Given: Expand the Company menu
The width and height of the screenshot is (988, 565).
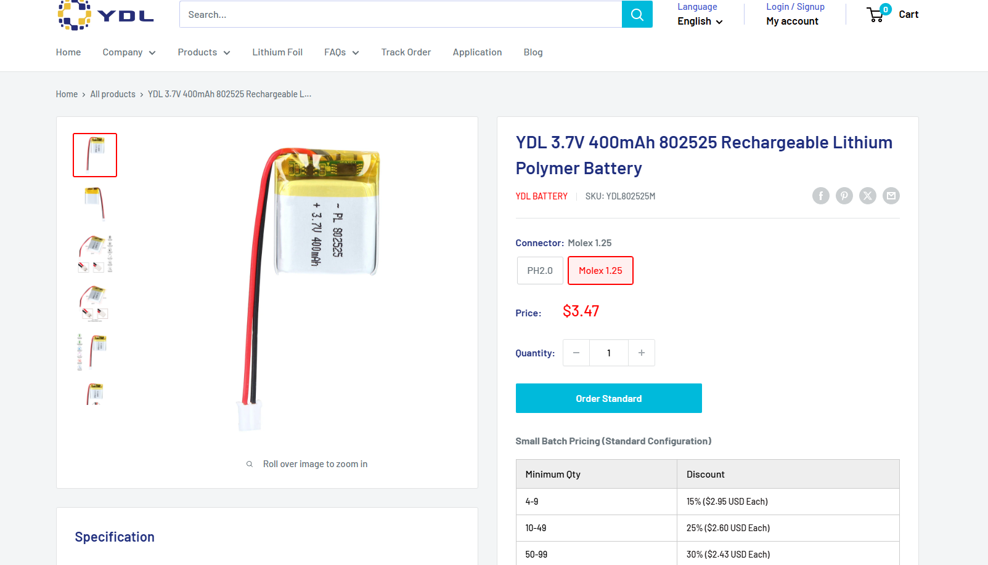Looking at the screenshot, I should 129,52.
